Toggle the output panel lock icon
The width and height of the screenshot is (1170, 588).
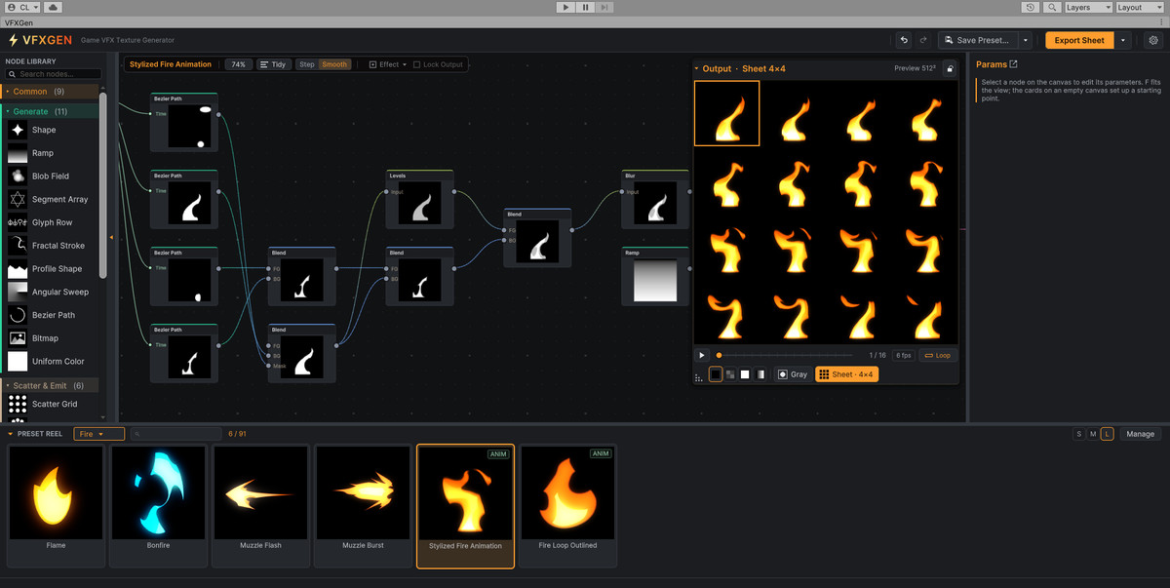[x=949, y=68]
